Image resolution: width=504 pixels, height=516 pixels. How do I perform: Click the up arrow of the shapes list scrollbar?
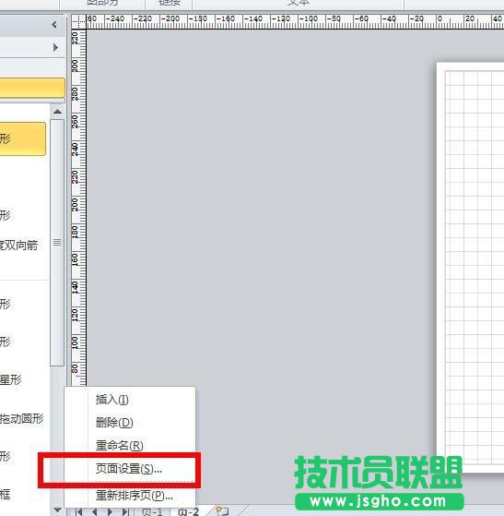[57, 112]
